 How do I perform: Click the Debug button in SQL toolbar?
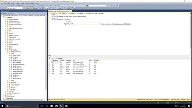tap(34, 8)
